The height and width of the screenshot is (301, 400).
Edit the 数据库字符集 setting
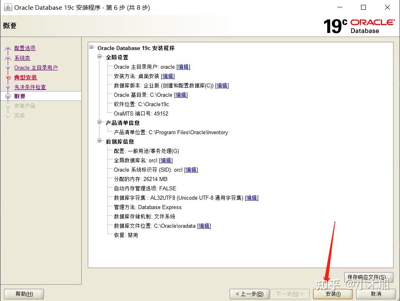pyautogui.click(x=251, y=198)
